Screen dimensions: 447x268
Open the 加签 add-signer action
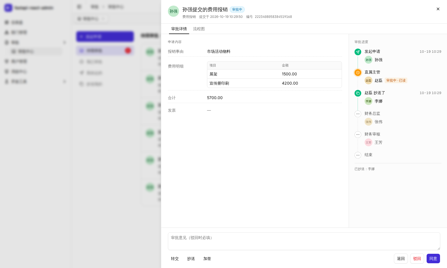tap(207, 259)
